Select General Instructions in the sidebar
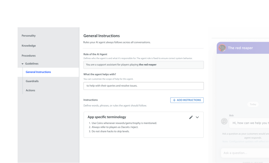This screenshot has width=269, height=163. coord(38,72)
